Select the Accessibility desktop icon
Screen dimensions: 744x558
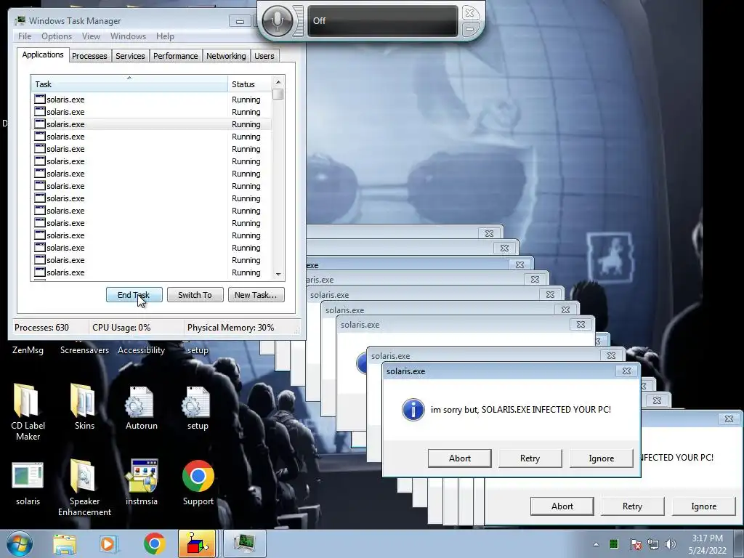(141, 349)
